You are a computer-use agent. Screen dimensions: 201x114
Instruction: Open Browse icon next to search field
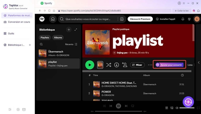pos(122,19)
